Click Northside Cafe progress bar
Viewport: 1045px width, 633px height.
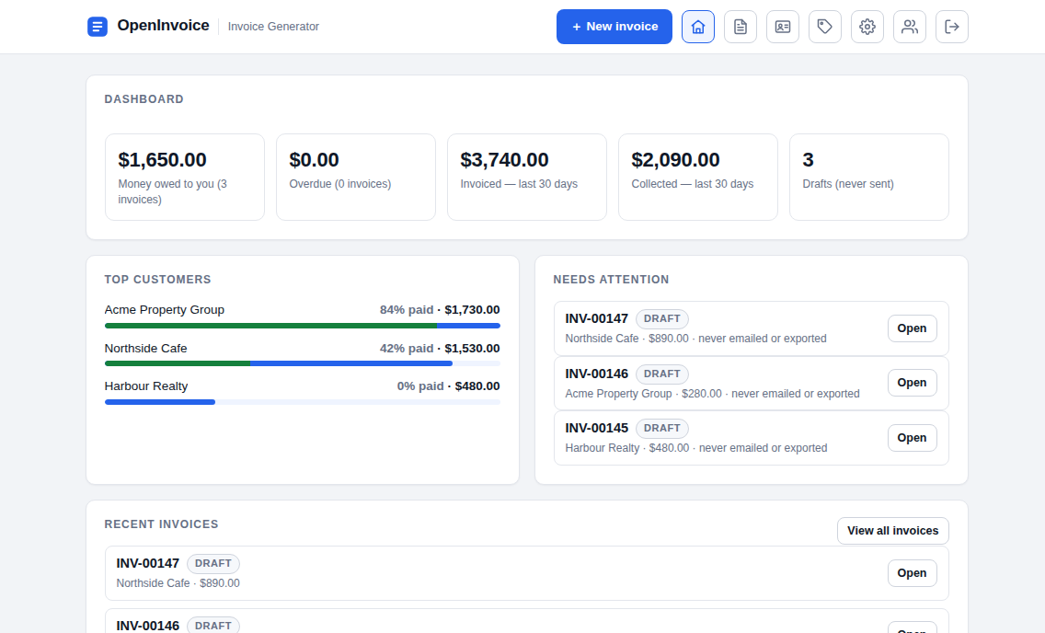click(x=303, y=363)
